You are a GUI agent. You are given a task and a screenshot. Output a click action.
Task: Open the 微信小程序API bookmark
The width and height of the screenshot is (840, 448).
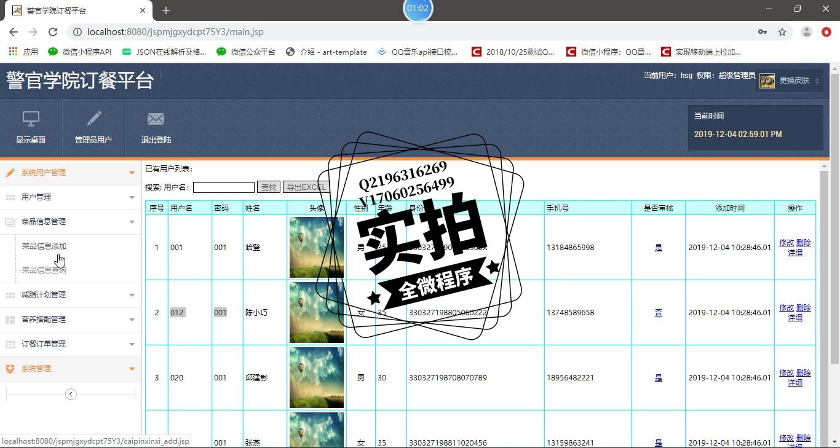80,52
